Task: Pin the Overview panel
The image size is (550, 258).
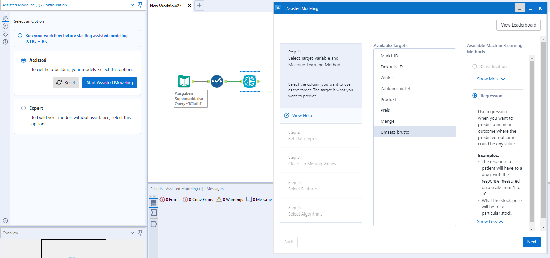Action: 140,233
